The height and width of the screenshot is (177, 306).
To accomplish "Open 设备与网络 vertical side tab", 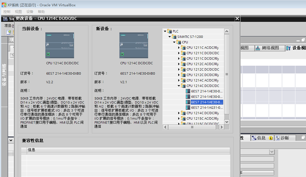I will [4, 75].
